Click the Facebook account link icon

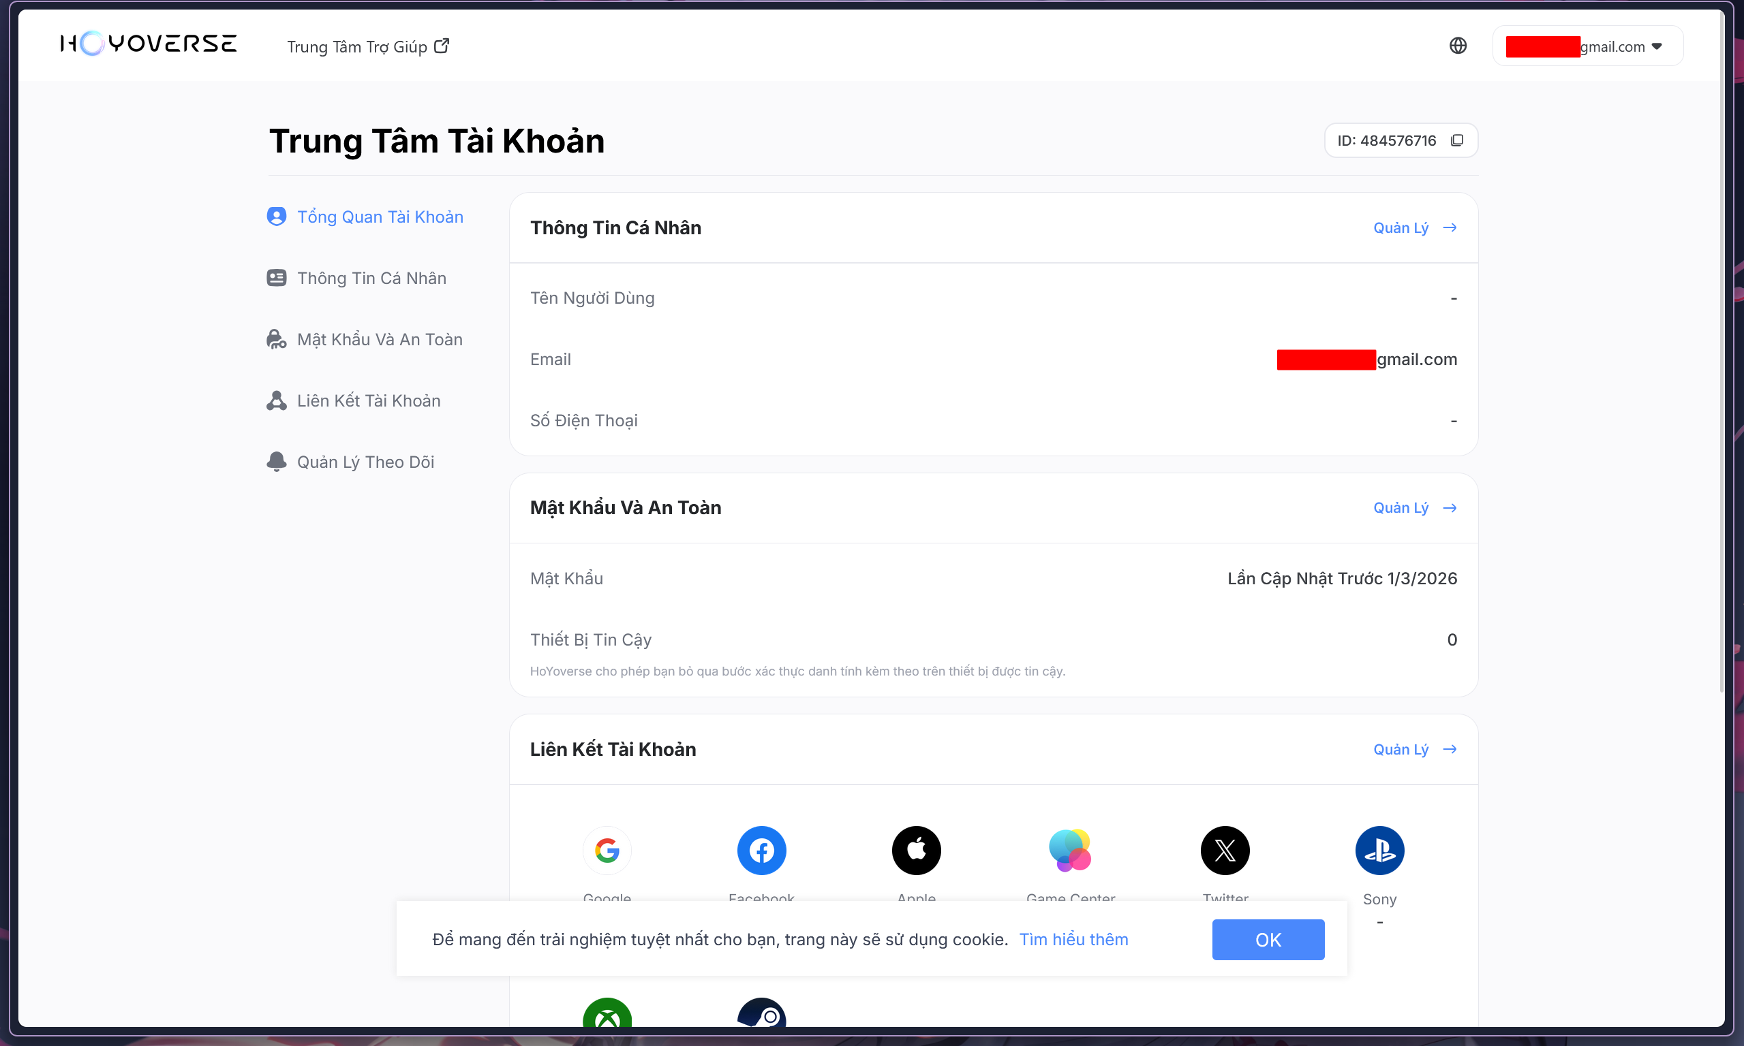761,850
